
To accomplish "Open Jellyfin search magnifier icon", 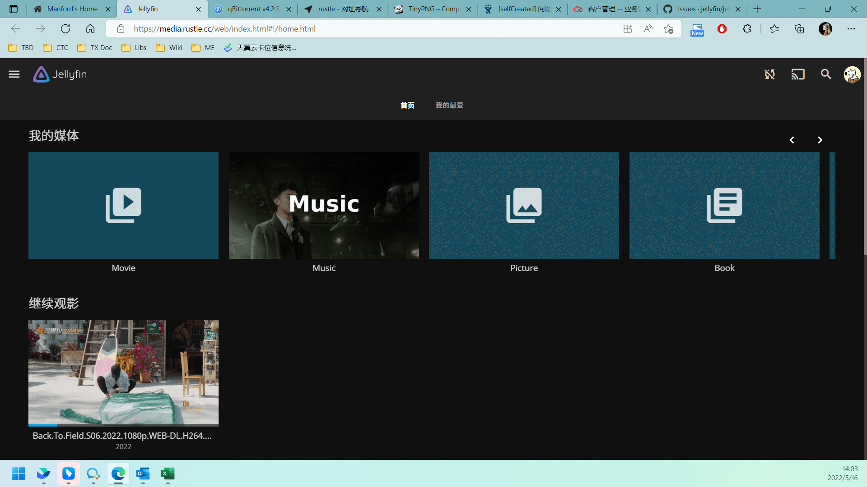I will coord(825,74).
